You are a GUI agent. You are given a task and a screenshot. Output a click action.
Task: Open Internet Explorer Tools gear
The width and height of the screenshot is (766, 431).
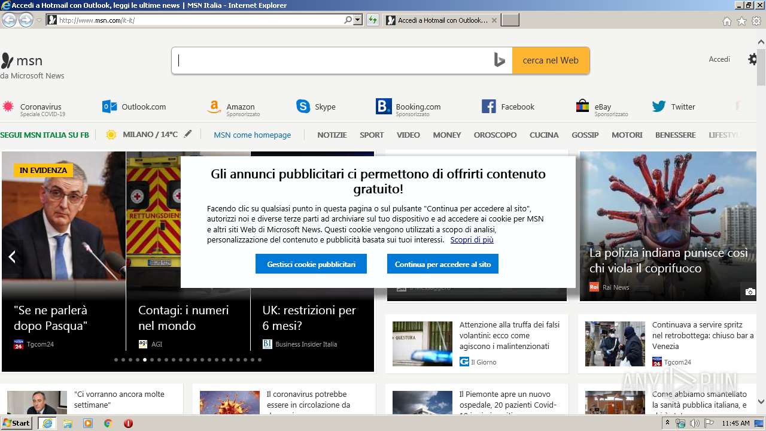(756, 21)
